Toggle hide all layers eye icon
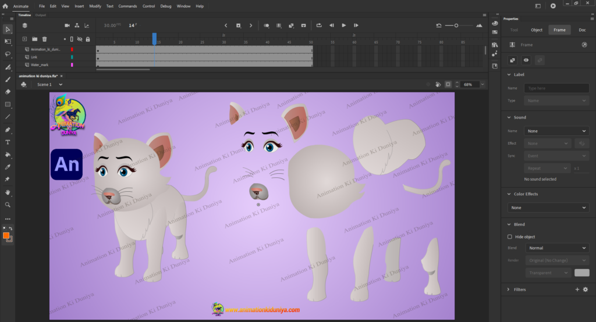This screenshot has height=322, width=596. (x=80, y=39)
